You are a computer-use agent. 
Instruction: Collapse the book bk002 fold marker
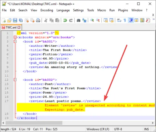point(15,80)
